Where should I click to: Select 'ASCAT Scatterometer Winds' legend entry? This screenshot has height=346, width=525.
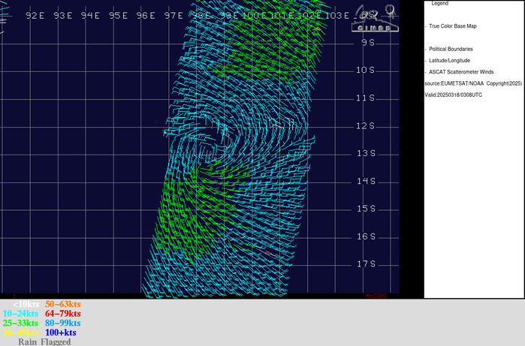pos(461,72)
